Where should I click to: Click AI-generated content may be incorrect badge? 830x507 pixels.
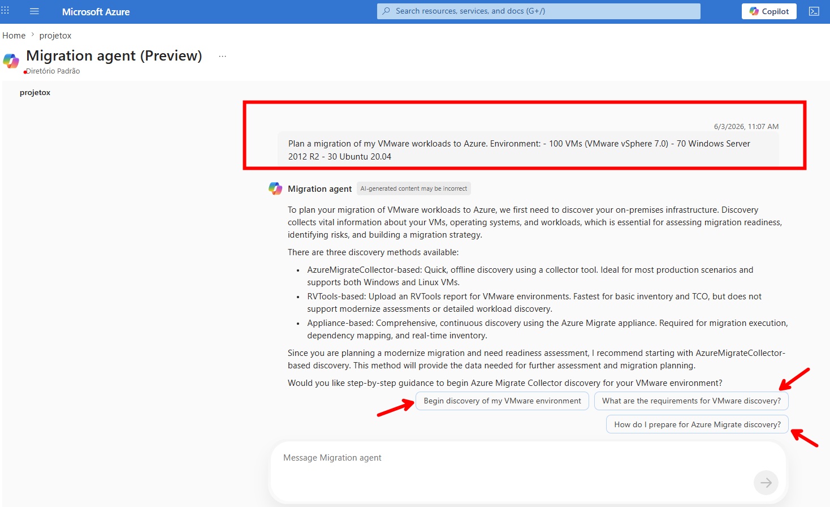coord(414,188)
